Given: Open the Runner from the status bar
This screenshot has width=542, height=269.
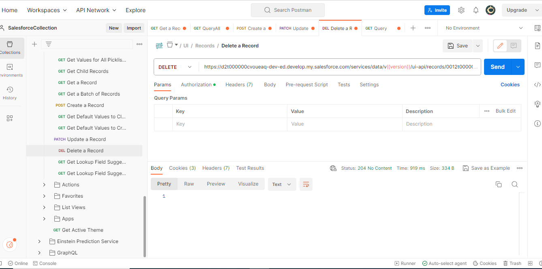Looking at the screenshot, I should click(x=405, y=263).
